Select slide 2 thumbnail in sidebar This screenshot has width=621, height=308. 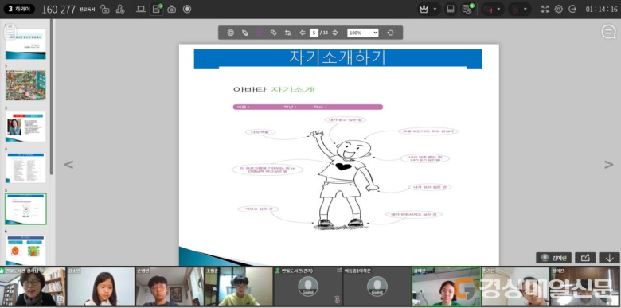[x=25, y=85]
